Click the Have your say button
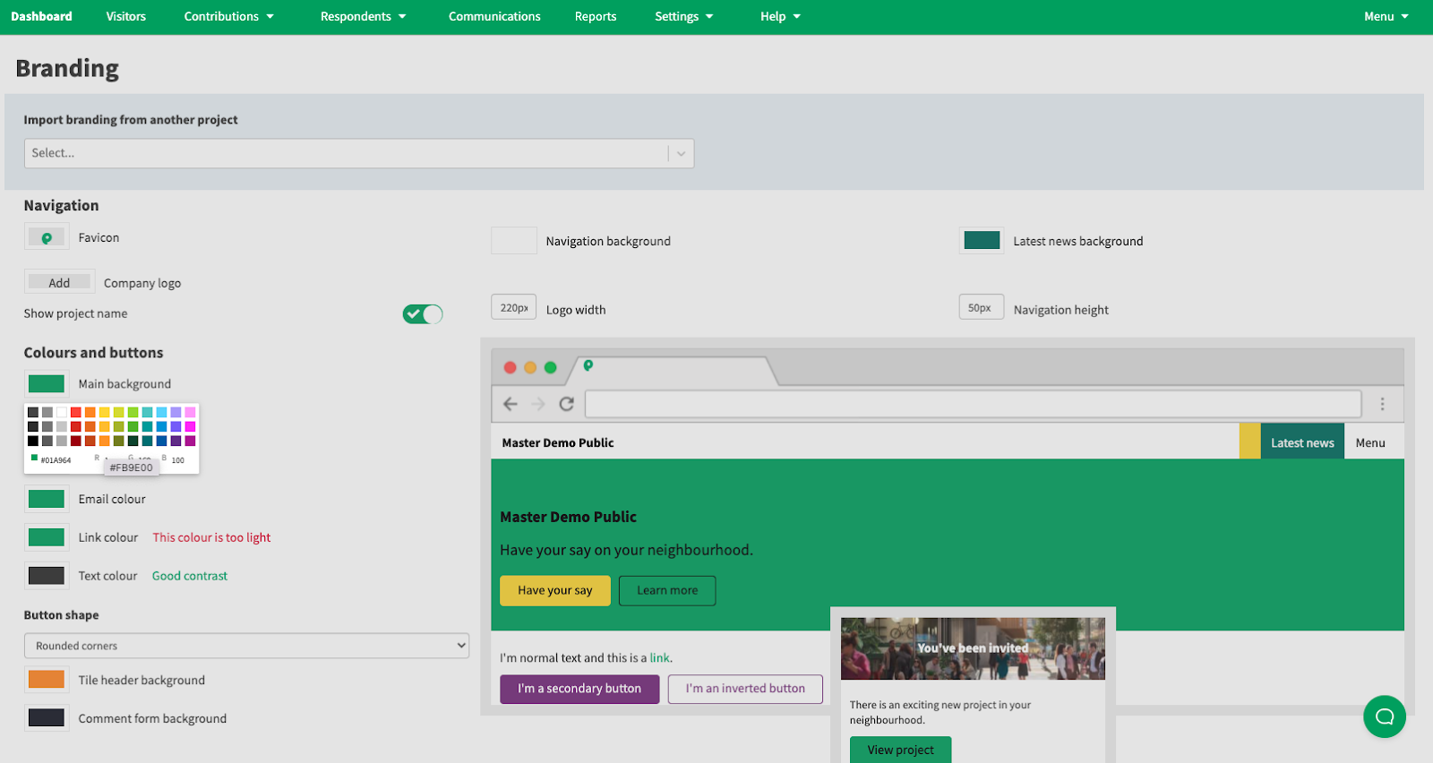1433x763 pixels. [x=554, y=591]
